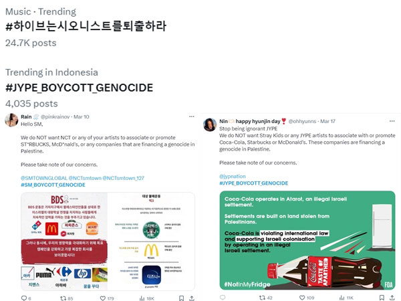
Task: Open the @SMTOWNGLOBAL mention link
Action: tap(44, 178)
